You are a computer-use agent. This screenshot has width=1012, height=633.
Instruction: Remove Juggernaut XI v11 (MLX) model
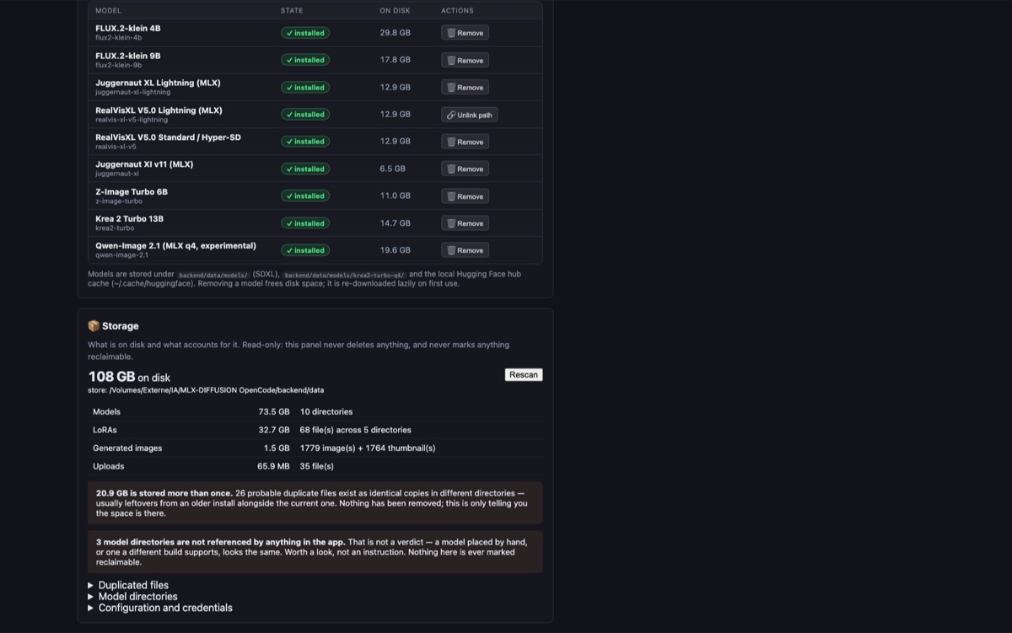pyautogui.click(x=465, y=169)
